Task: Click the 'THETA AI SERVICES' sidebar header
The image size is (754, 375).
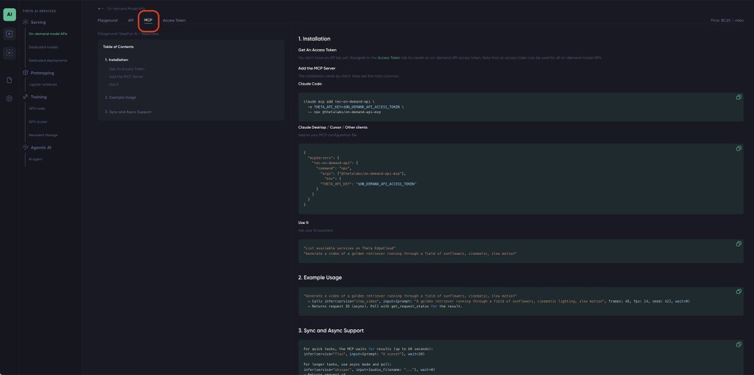Action: (x=39, y=11)
